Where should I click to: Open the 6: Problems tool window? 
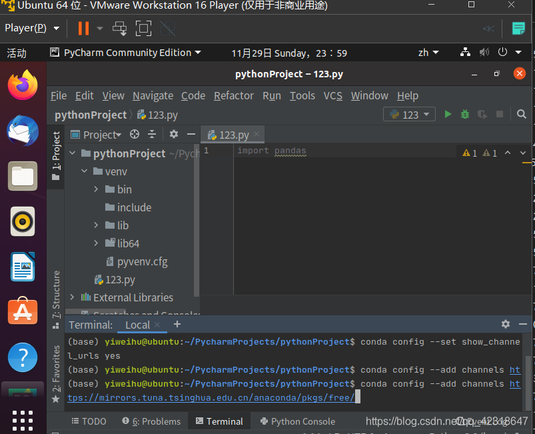coord(151,421)
